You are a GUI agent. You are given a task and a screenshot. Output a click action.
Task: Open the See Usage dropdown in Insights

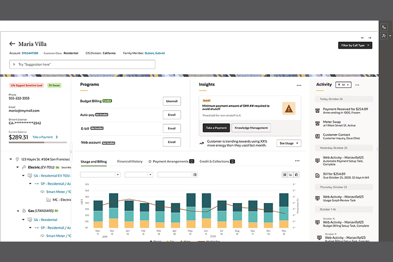289,143
